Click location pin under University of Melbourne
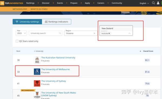This screenshot has width=162, height=99. click(x=42, y=73)
